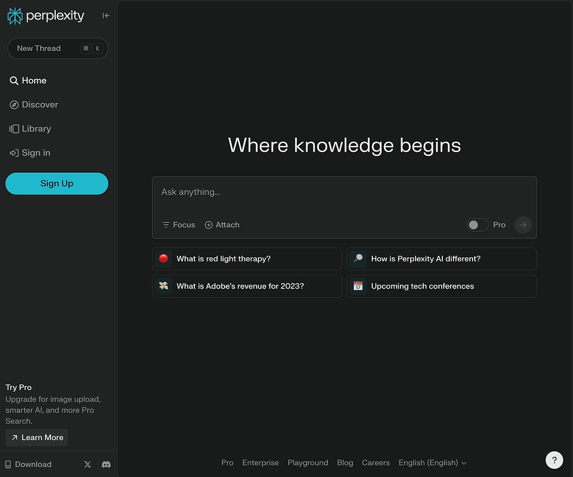Click the money icon on Adobe card
Screen dimensions: 573x477
(163, 286)
